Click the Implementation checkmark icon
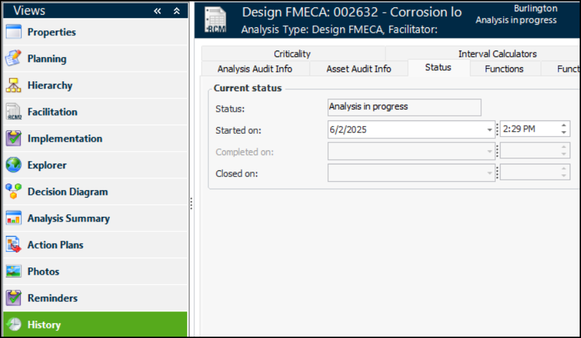 (14, 138)
